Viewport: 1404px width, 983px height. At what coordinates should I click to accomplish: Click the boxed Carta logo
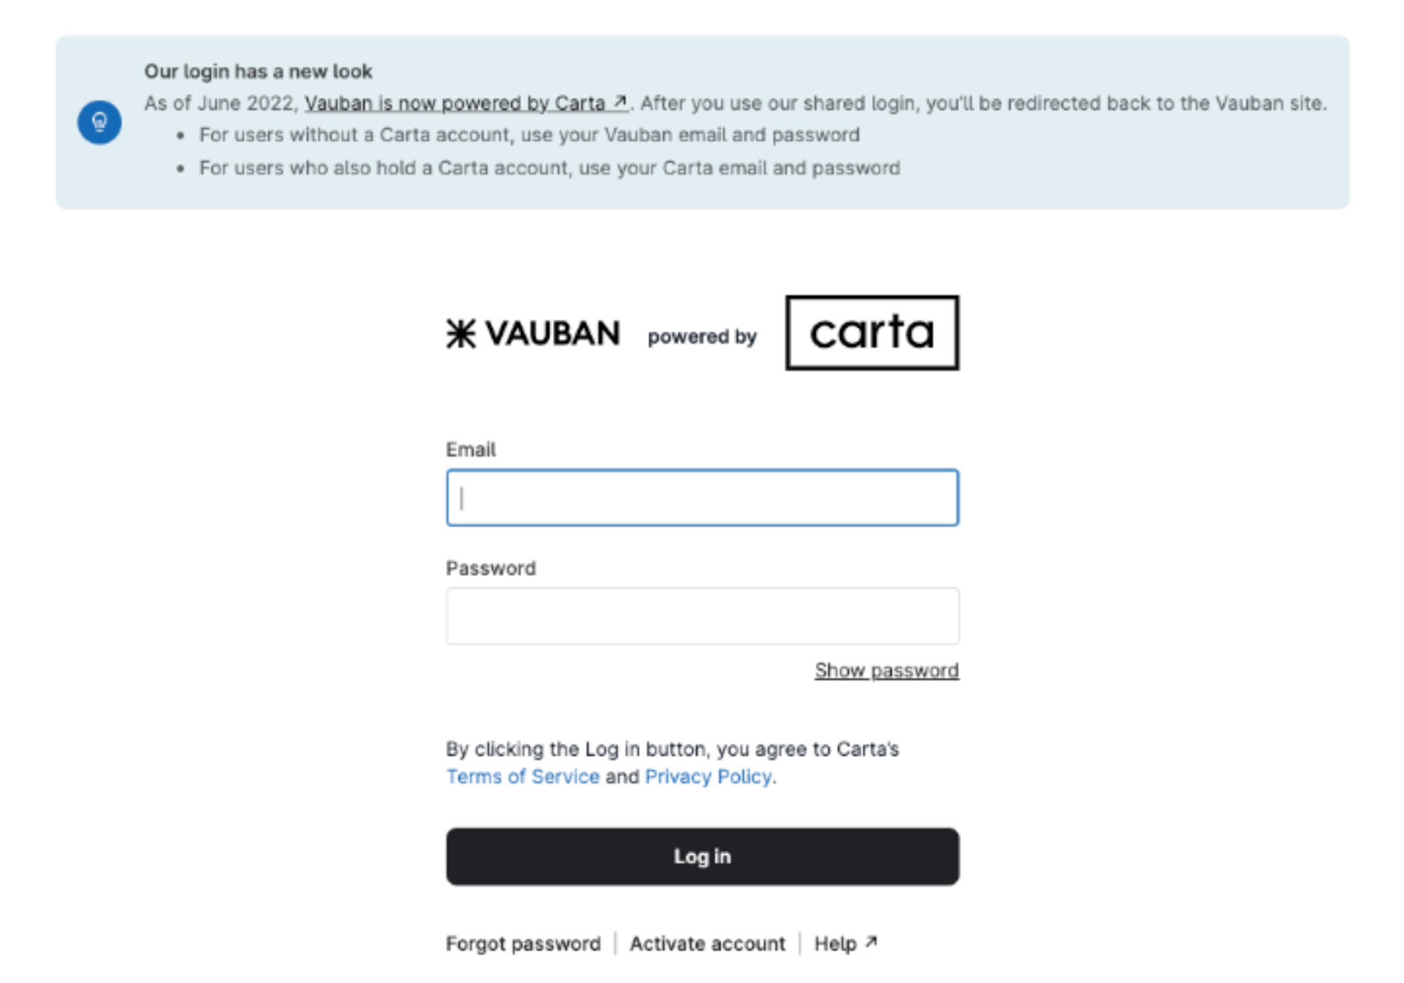871,333
